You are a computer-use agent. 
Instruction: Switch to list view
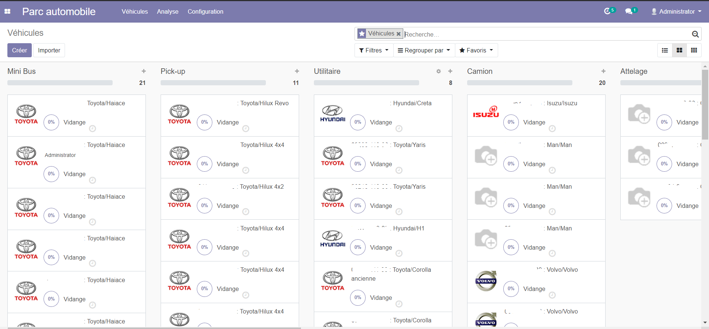[665, 50]
